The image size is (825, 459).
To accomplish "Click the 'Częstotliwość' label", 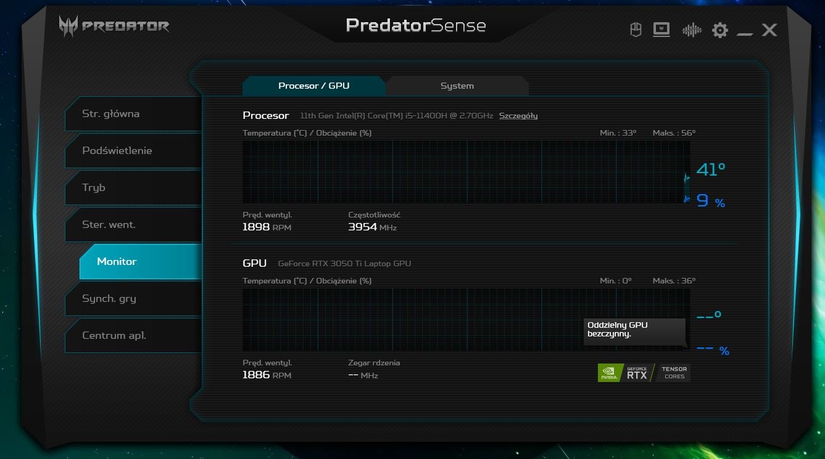I will click(374, 215).
